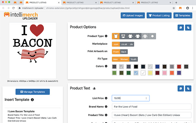The image size is (196, 123).
Task: Select the long sleeve shirt product type
Action: 130,36
